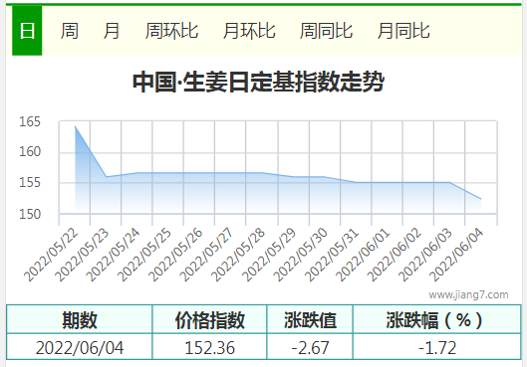Click the www.jiang7.com credit text
The height and width of the screenshot is (367, 527).
pyautogui.click(x=468, y=294)
